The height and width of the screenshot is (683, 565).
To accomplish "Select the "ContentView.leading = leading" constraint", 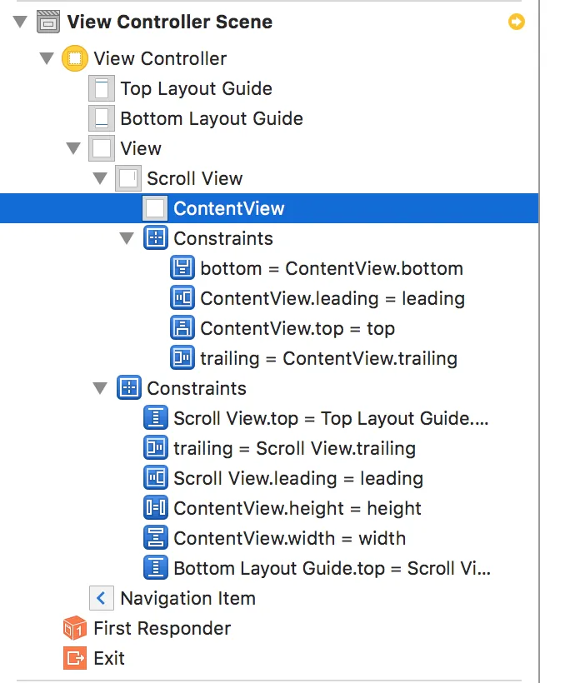I will (332, 298).
